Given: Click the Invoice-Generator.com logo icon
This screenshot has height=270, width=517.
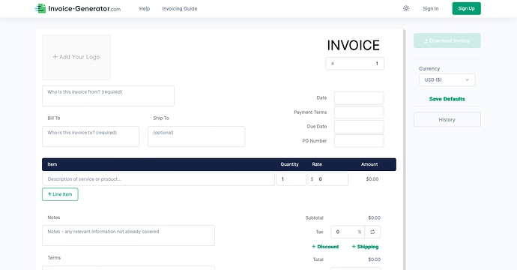Looking at the screenshot, I should click(40, 8).
